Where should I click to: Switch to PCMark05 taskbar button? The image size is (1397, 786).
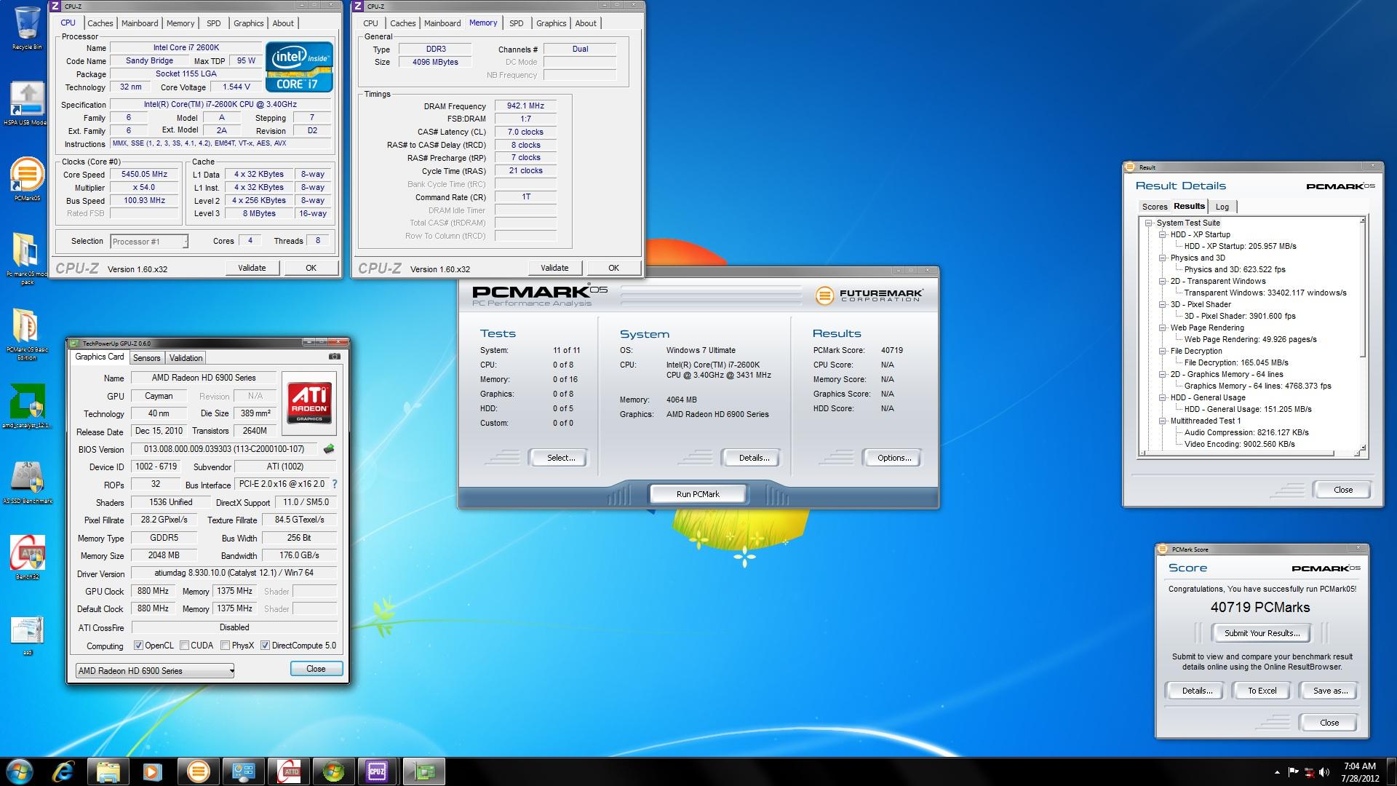coord(197,771)
